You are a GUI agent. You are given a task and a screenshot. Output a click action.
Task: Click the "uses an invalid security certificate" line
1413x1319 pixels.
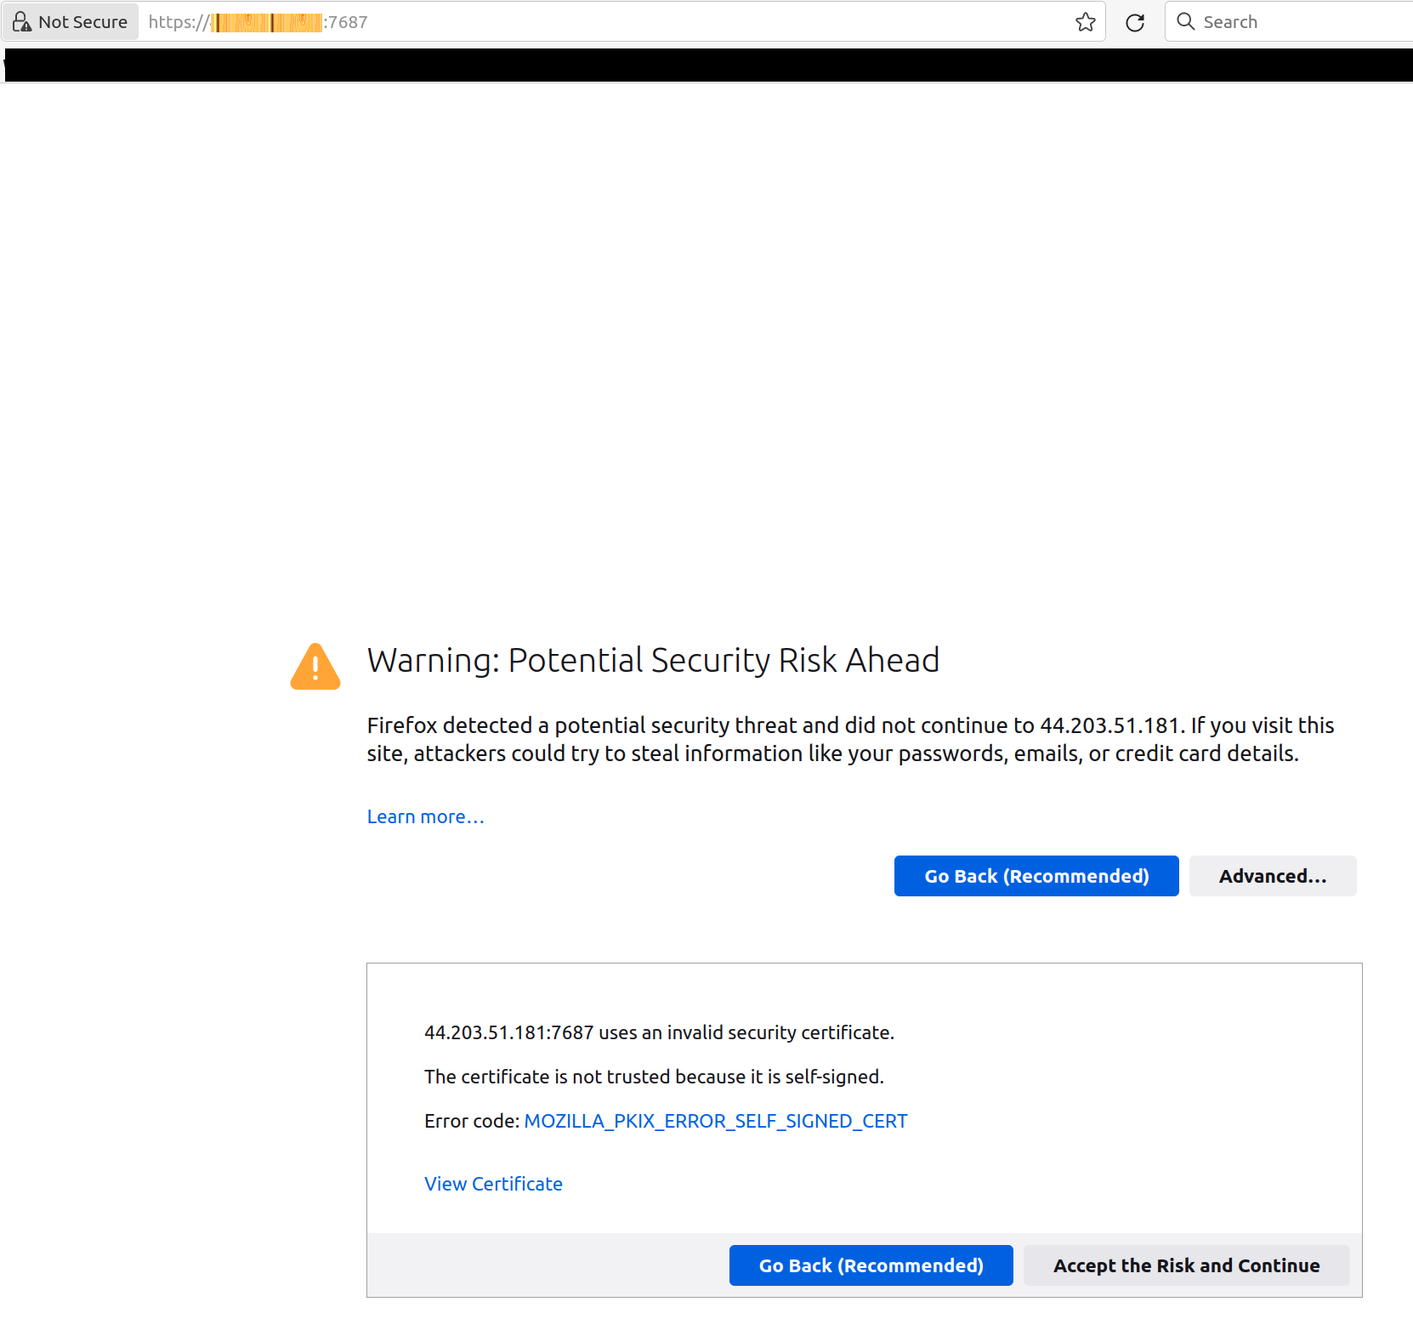tap(659, 1032)
